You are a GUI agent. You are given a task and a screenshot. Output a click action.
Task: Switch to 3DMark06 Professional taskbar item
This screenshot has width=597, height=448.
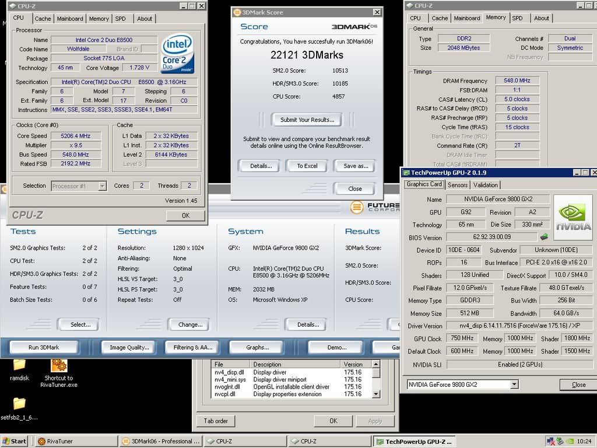click(161, 441)
